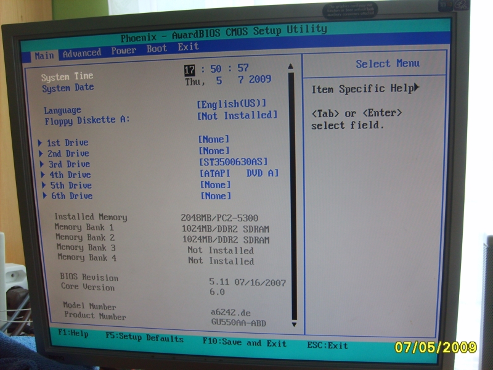Click the Core Version value 6.0

(217, 292)
